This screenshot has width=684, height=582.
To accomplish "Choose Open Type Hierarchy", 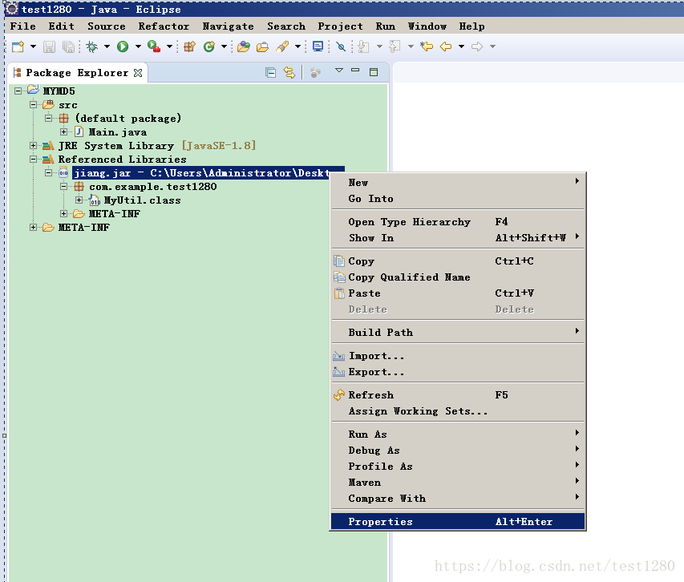I will tap(458, 222).
